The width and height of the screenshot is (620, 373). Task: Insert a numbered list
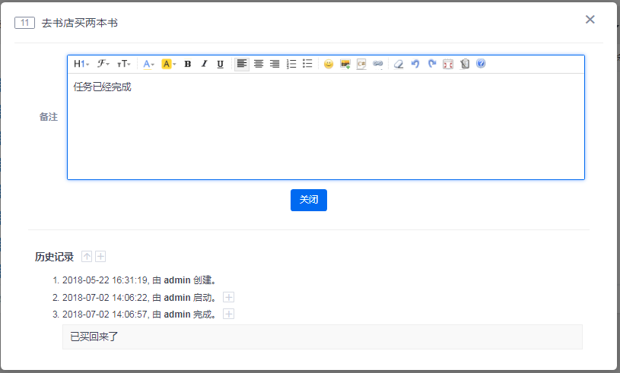click(291, 64)
